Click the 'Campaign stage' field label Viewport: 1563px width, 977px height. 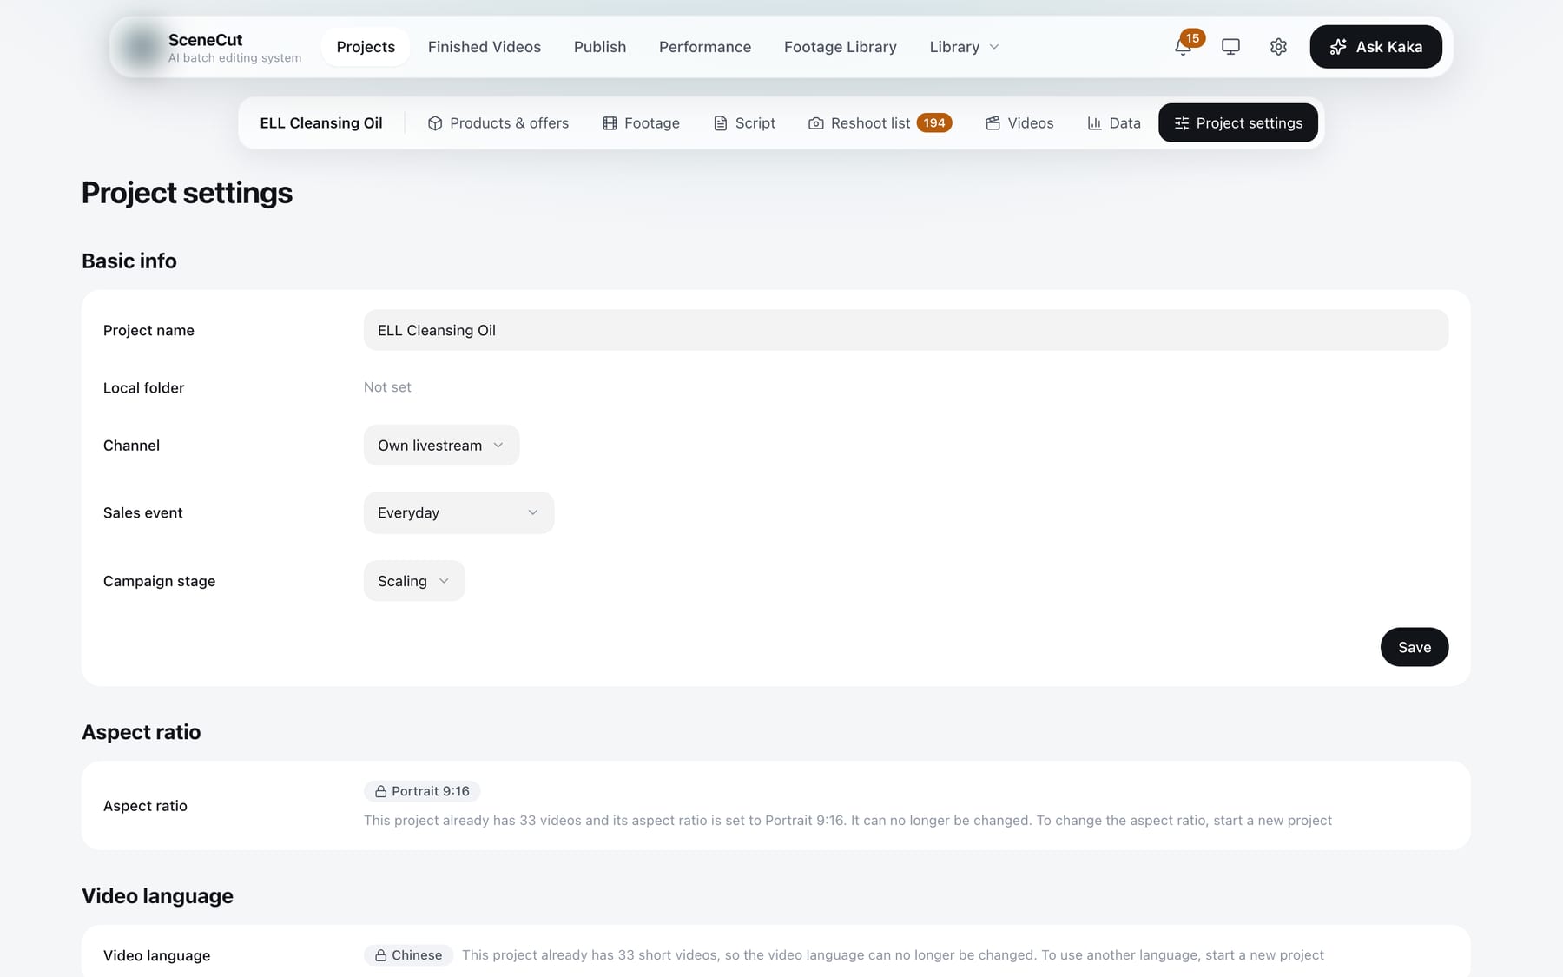(160, 581)
